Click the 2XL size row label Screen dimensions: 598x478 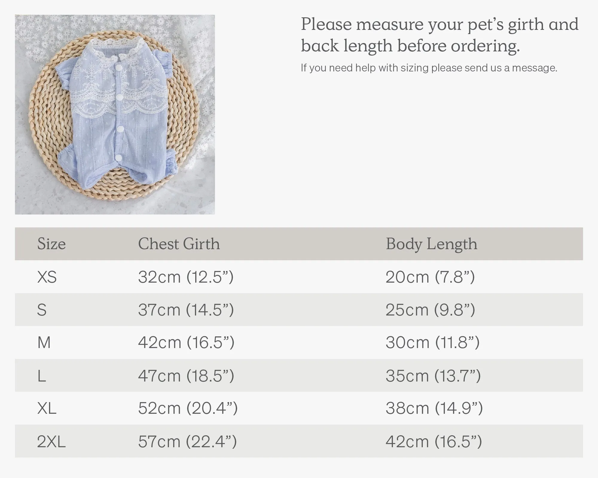pyautogui.click(x=51, y=441)
